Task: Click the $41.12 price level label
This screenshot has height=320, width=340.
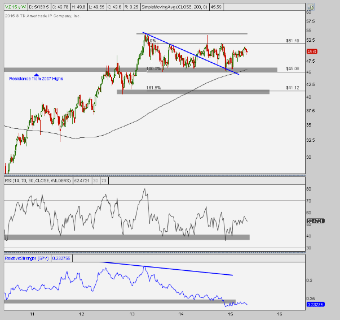Action: pyautogui.click(x=292, y=88)
